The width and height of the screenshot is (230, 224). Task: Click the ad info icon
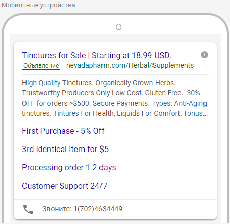pyautogui.click(x=205, y=55)
